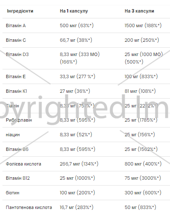
Task: Click the На 1 капсулу column header
Action: (74, 11)
